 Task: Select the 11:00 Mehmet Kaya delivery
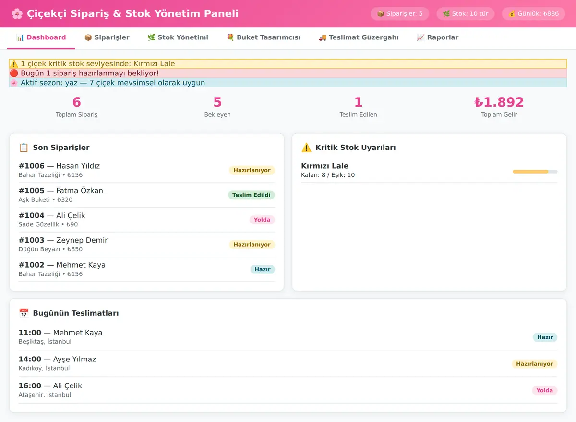288,337
